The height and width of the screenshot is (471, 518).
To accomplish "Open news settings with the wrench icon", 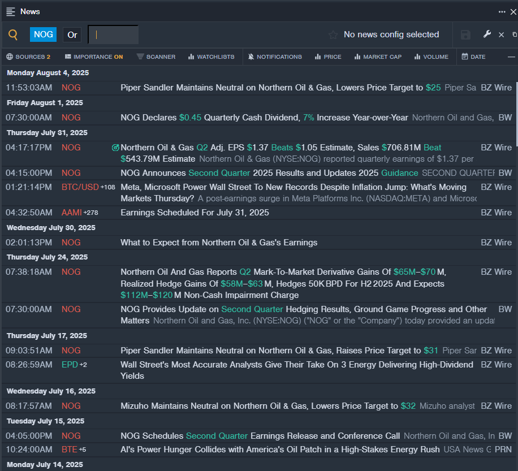I will [487, 34].
